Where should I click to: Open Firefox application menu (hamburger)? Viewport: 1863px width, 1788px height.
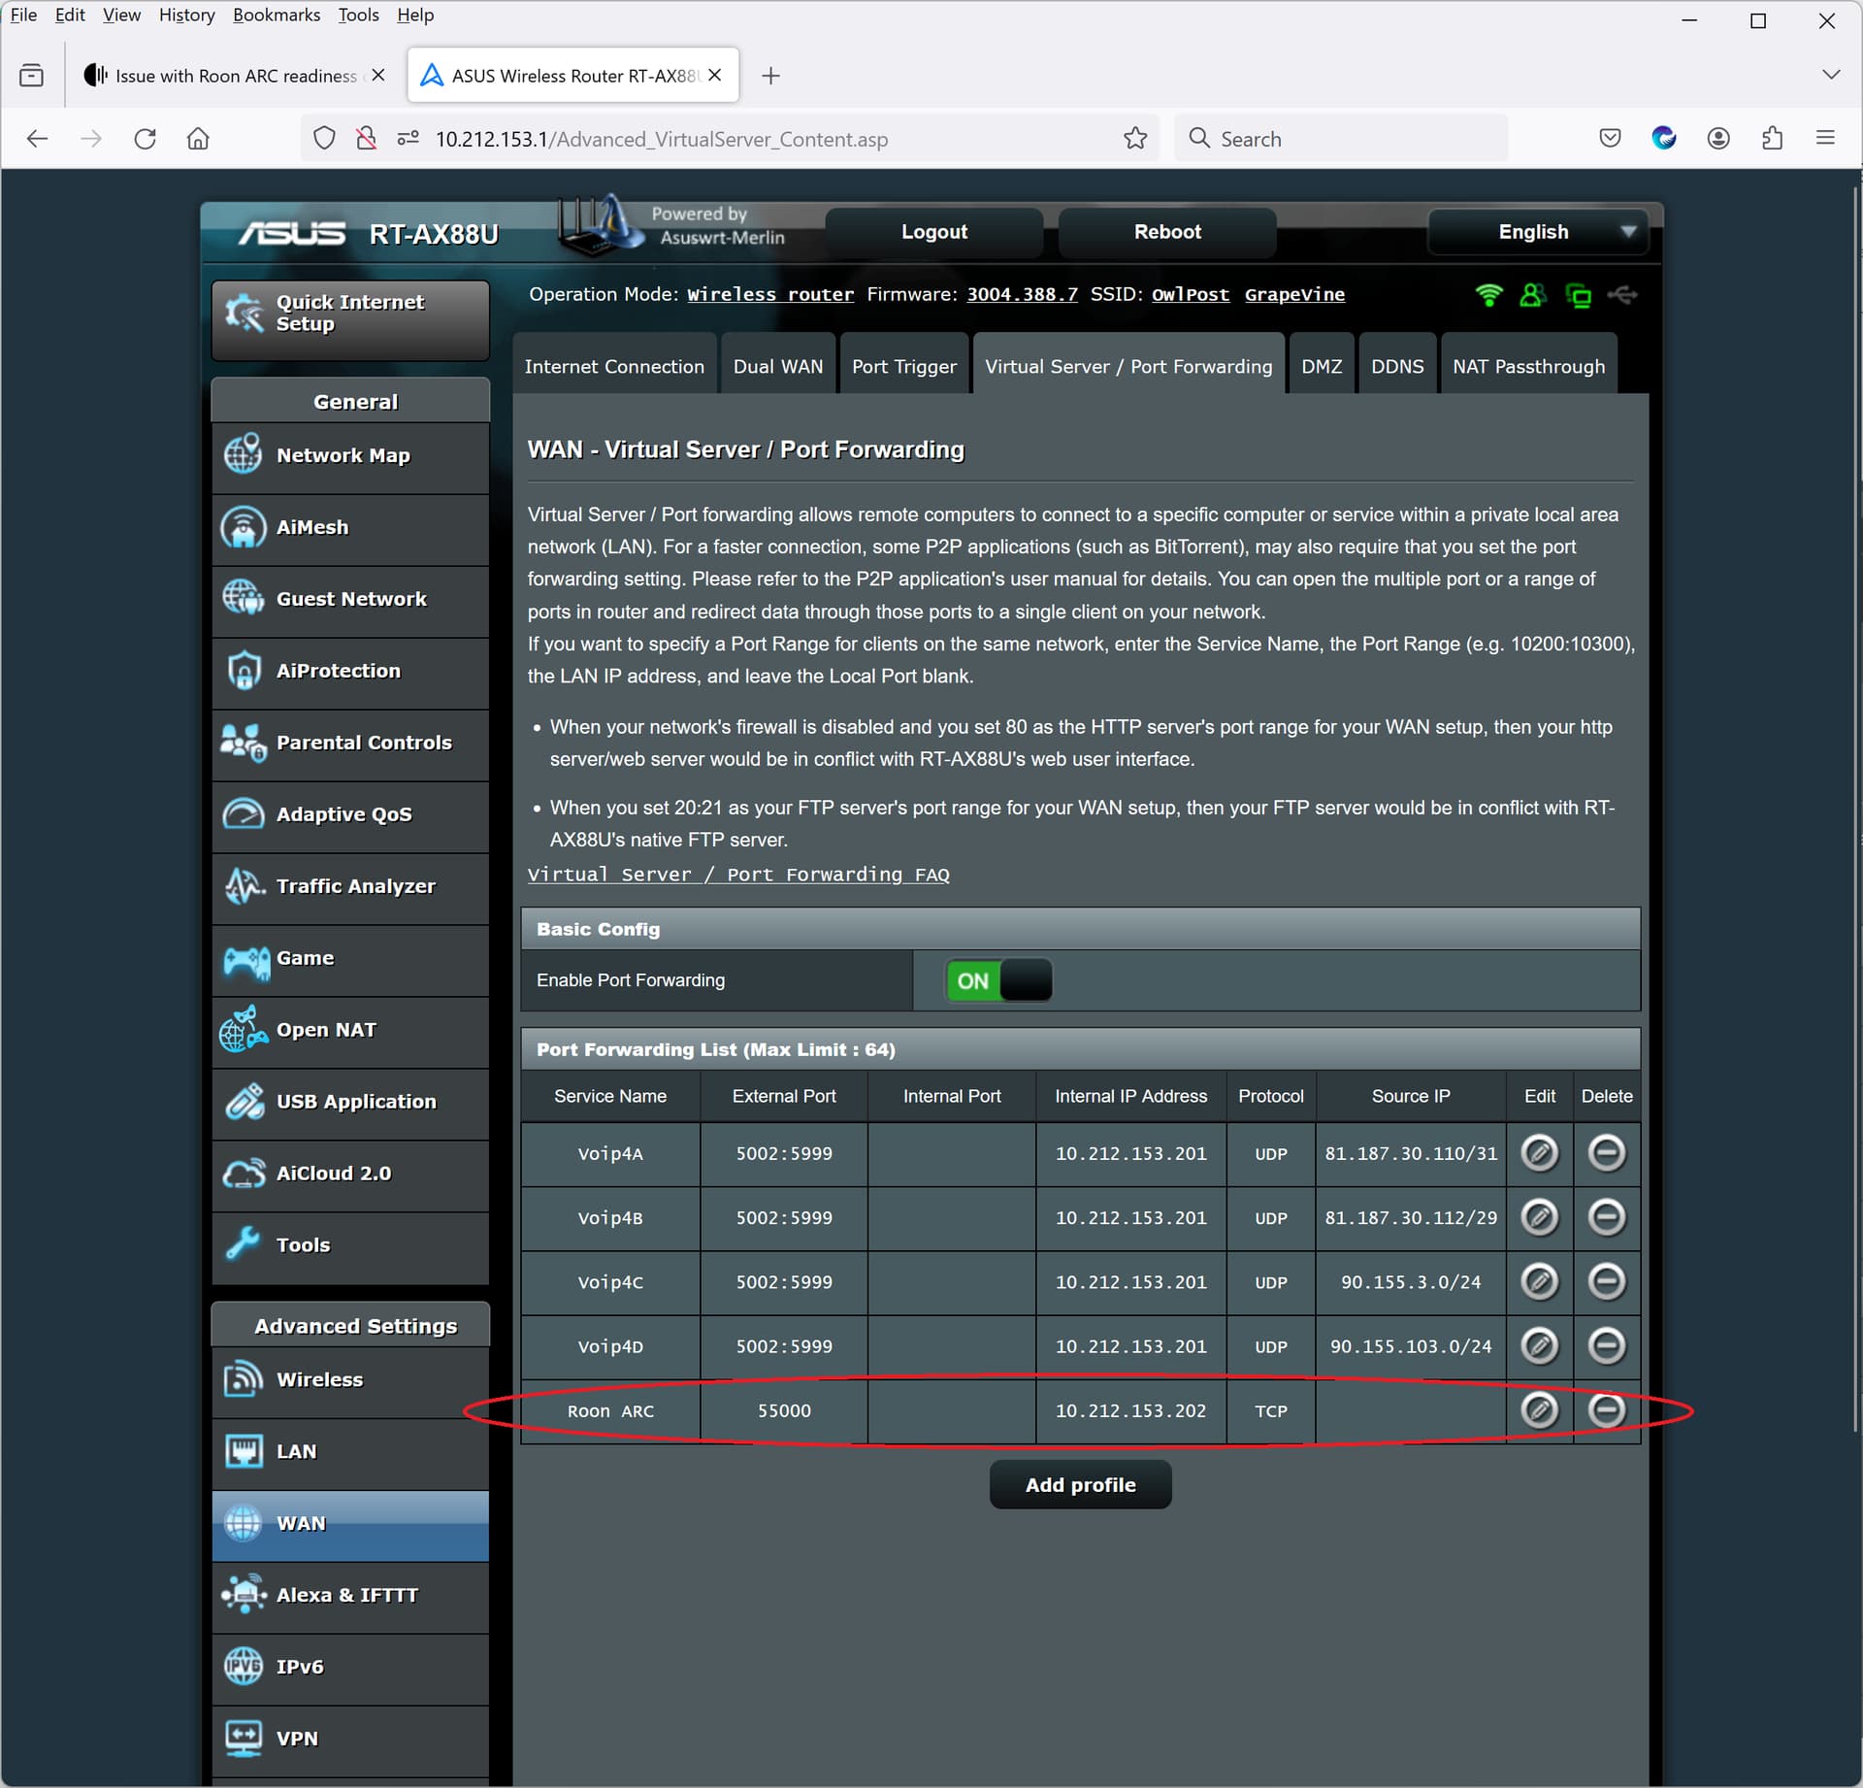click(1825, 139)
